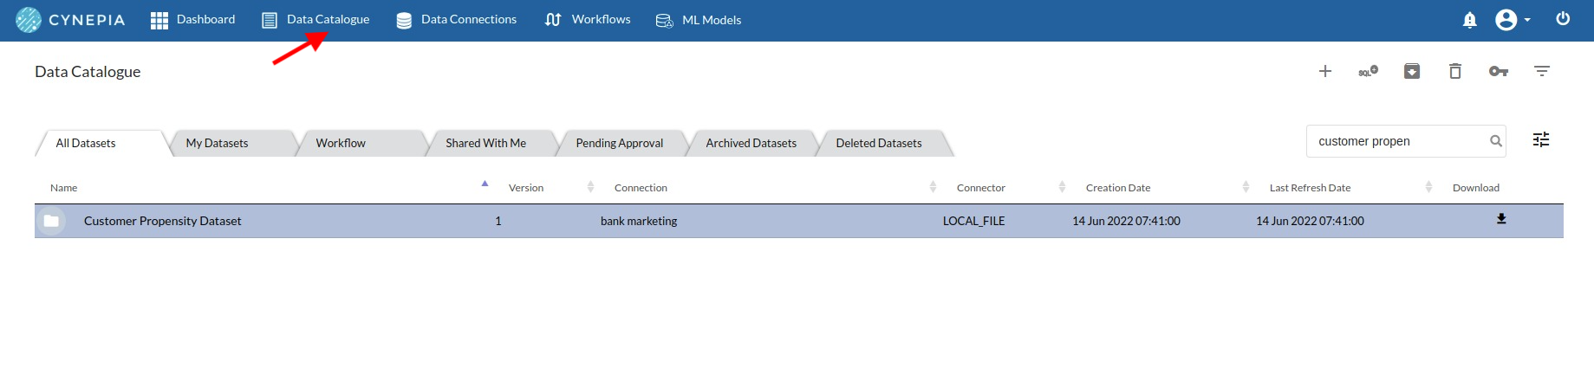Click the key access icon
Image resolution: width=1594 pixels, height=368 pixels.
(1498, 71)
